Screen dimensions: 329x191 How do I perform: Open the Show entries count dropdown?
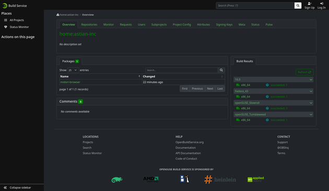pyautogui.click(x=73, y=70)
